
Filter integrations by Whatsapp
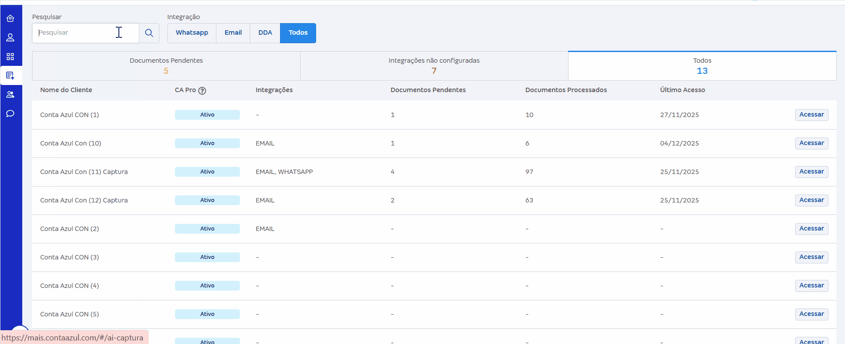click(x=192, y=33)
